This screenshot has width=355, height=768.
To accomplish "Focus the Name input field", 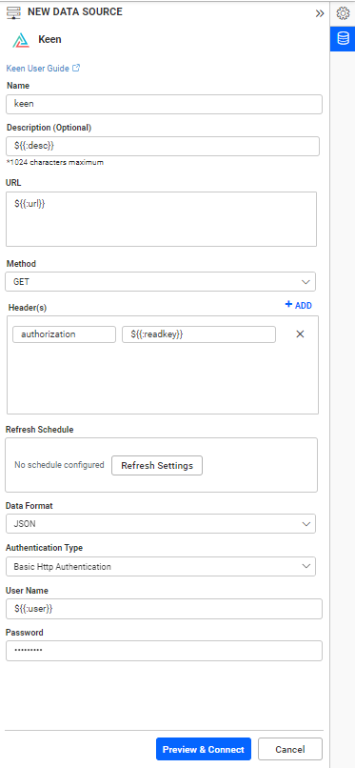I will 165,104.
